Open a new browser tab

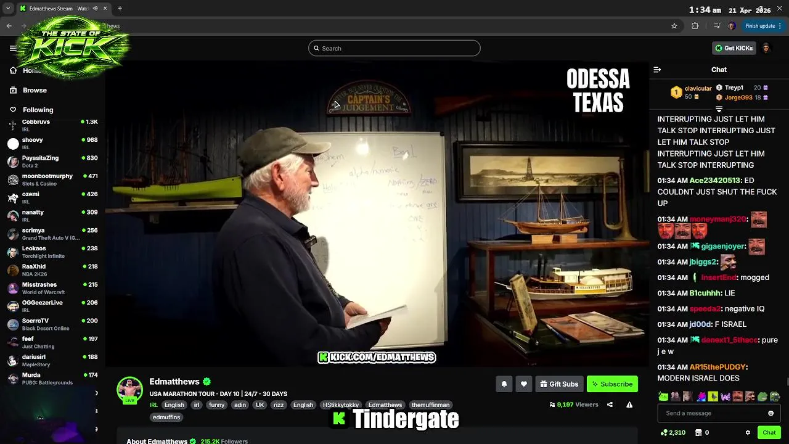coord(120,9)
